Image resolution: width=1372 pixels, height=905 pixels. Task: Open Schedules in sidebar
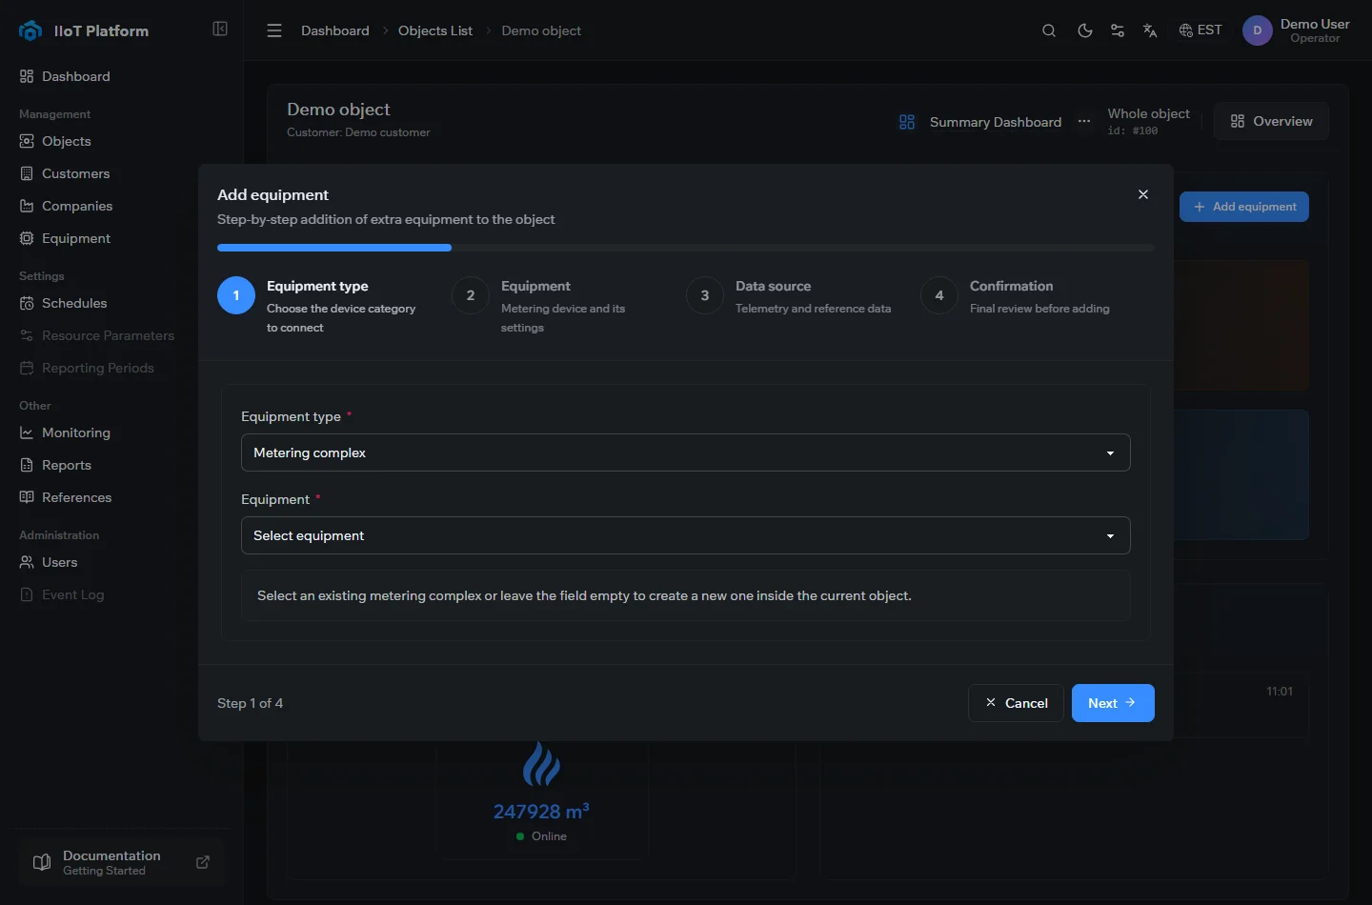[x=73, y=303]
